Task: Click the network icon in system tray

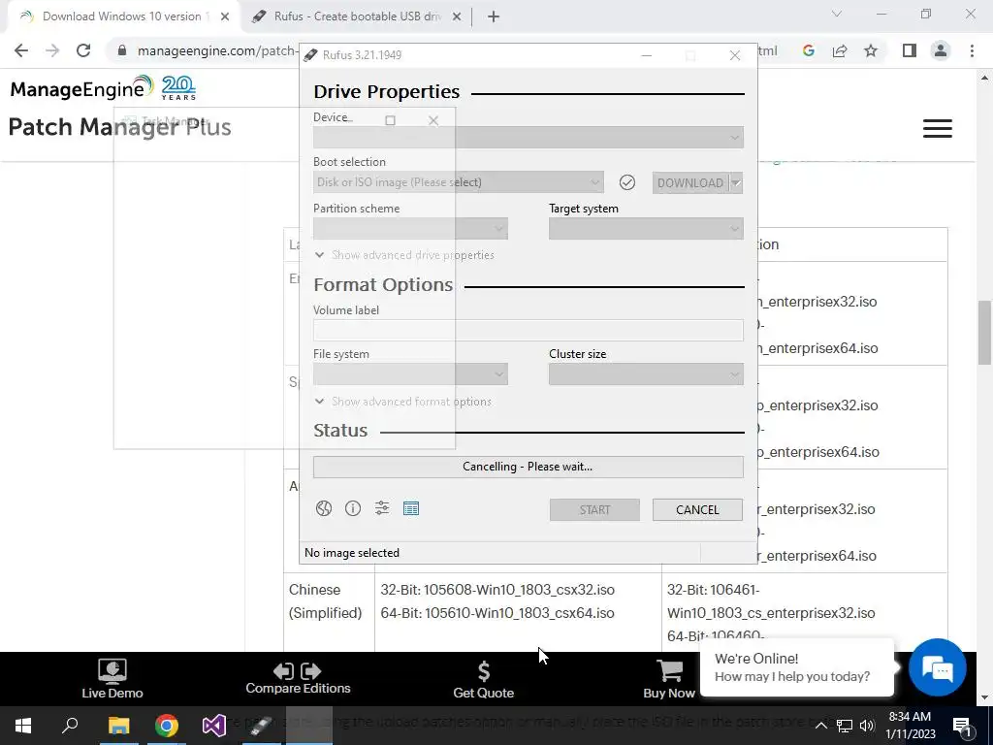Action: point(845,726)
